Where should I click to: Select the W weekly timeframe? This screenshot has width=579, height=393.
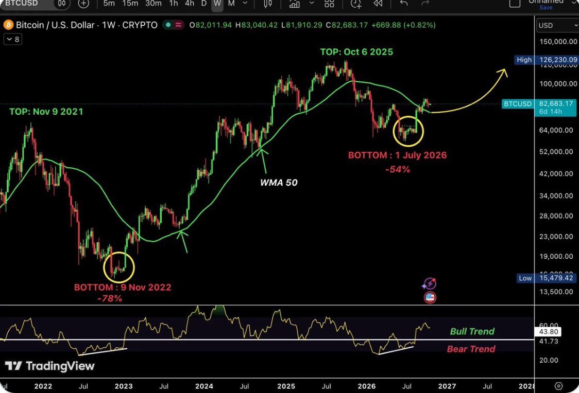(x=217, y=3)
